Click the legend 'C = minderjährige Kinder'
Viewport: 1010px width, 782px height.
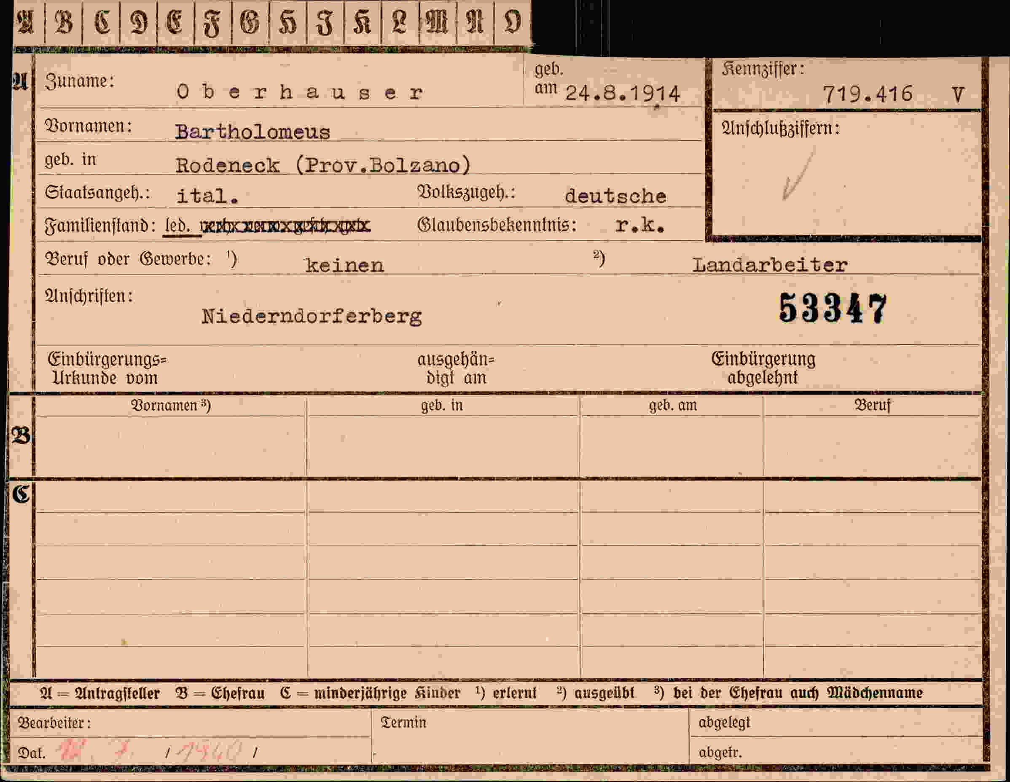pos(370,693)
